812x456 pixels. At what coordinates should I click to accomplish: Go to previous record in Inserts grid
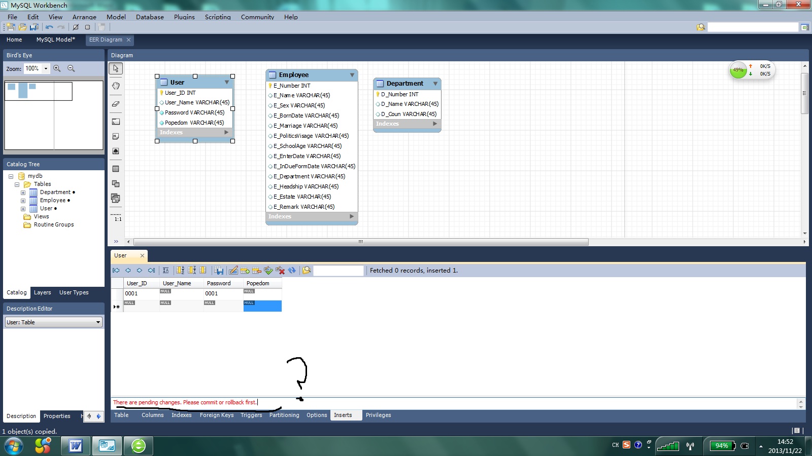[x=128, y=271]
